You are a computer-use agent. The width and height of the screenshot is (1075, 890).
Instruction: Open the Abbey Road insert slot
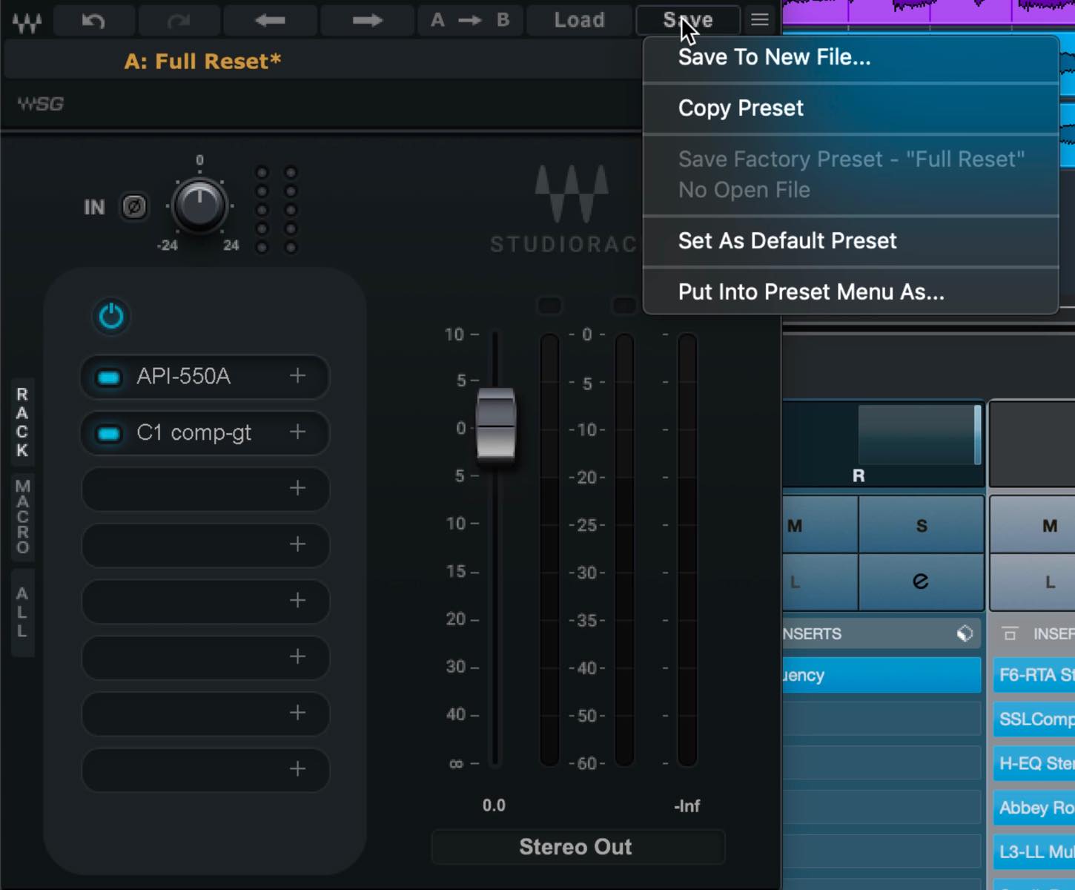pos(1034,808)
